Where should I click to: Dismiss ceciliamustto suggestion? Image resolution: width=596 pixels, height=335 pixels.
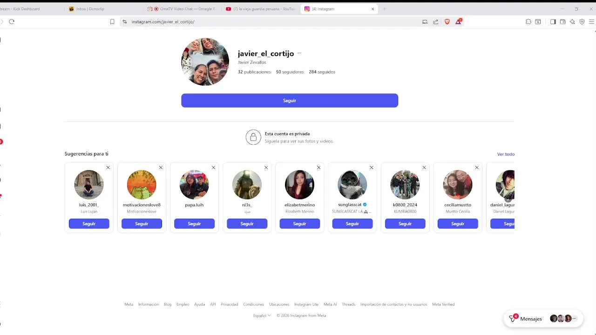point(476,167)
